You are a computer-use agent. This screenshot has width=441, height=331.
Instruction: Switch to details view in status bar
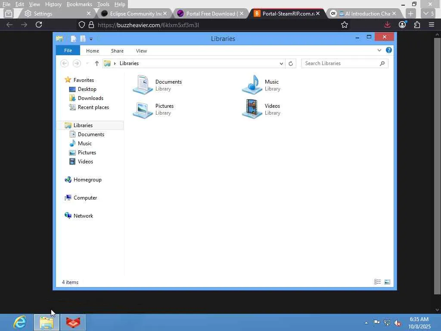pos(377,282)
